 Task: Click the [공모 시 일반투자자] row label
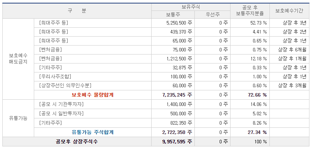(61, 113)
